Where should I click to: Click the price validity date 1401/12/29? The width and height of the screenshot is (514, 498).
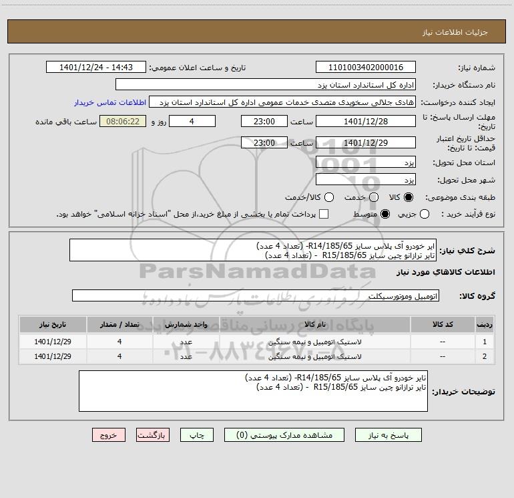tap(366, 142)
